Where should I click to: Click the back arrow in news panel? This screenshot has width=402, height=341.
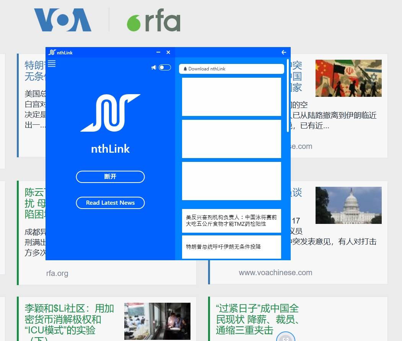[283, 52]
